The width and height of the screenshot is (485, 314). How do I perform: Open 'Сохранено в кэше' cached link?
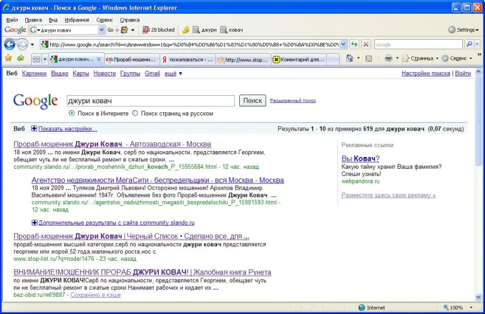click(x=95, y=295)
